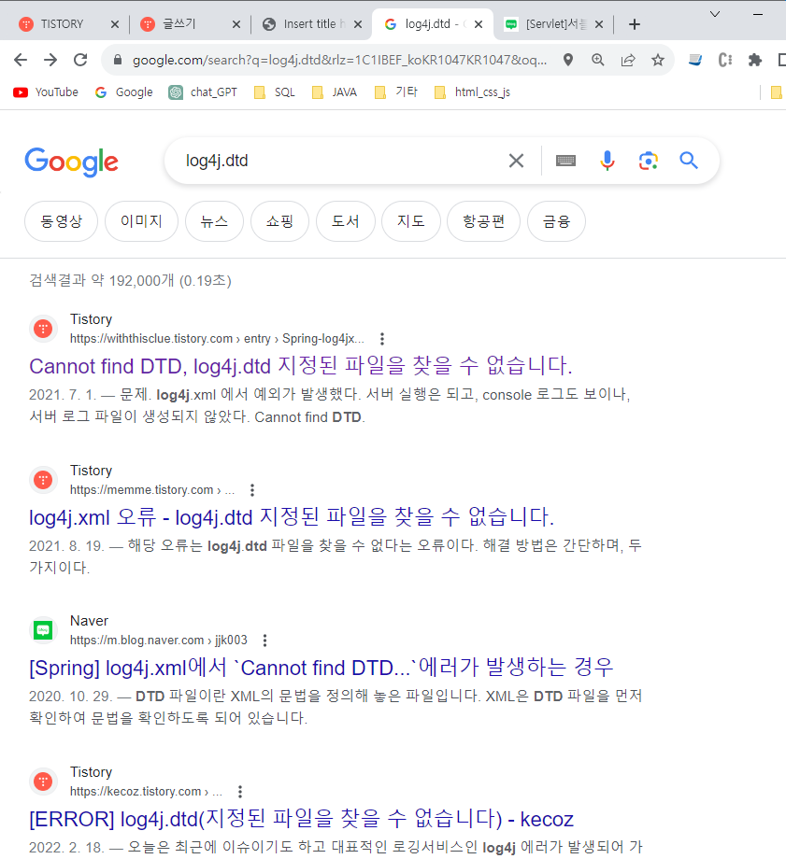
Task: Bookmark this page with the star
Action: tap(658, 60)
